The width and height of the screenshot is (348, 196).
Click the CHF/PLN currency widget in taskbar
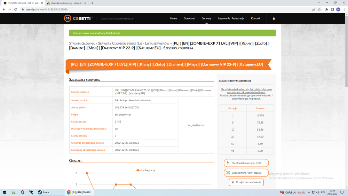click(292, 192)
